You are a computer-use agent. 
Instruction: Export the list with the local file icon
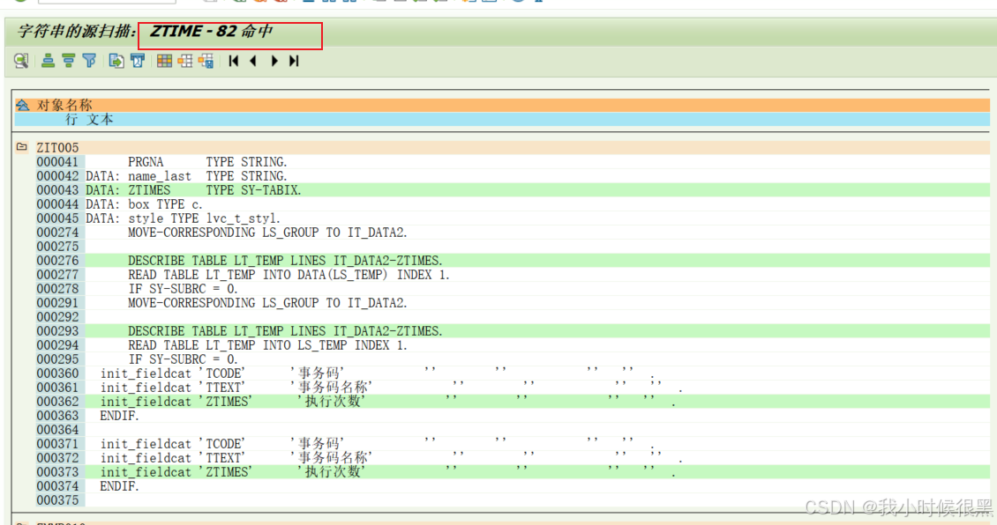coord(115,61)
